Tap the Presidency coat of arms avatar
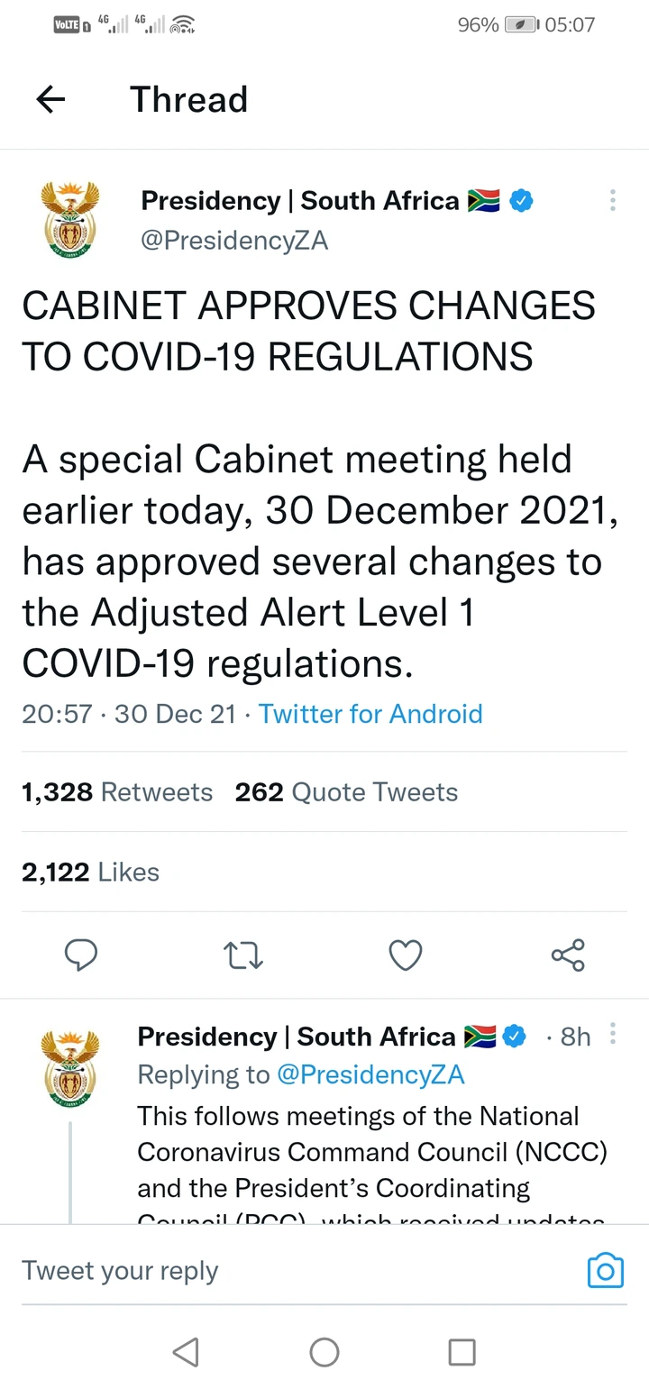 click(x=70, y=220)
